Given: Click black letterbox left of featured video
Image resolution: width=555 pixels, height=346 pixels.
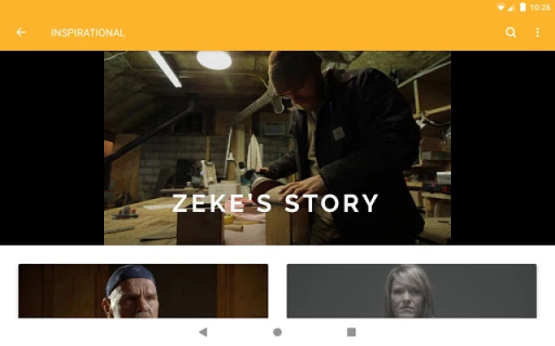Looking at the screenshot, I should [x=52, y=148].
